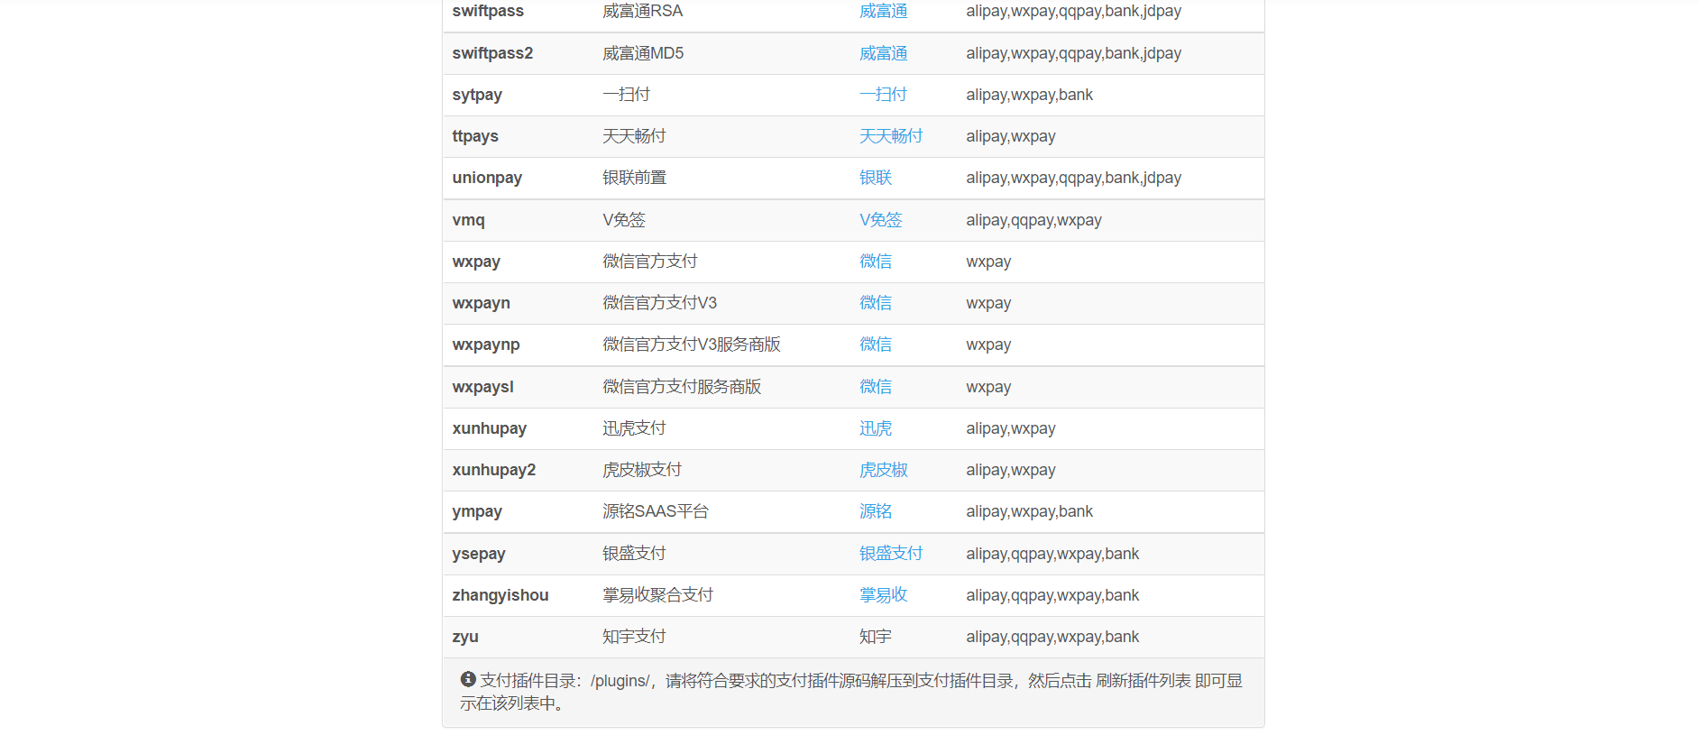Viewport: 1699px width, 735px height.
Task: Click 微信 link in the wxpaynp row
Action: (875, 345)
